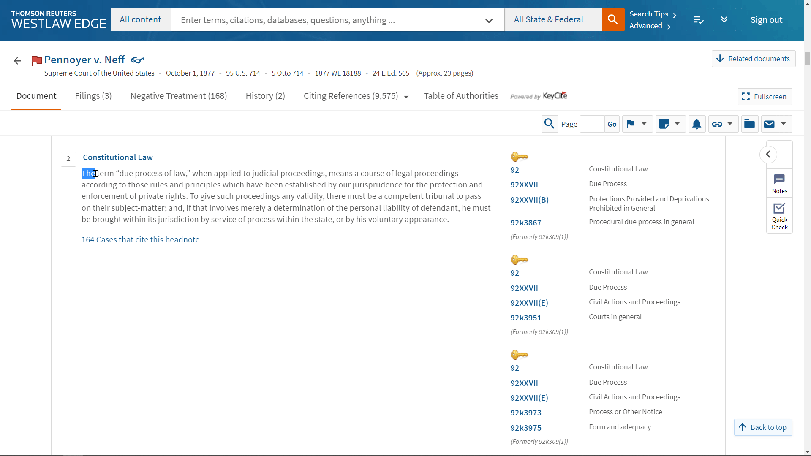Flag this document using toolbar flag icon
The height and width of the screenshot is (456, 811).
tap(631, 124)
